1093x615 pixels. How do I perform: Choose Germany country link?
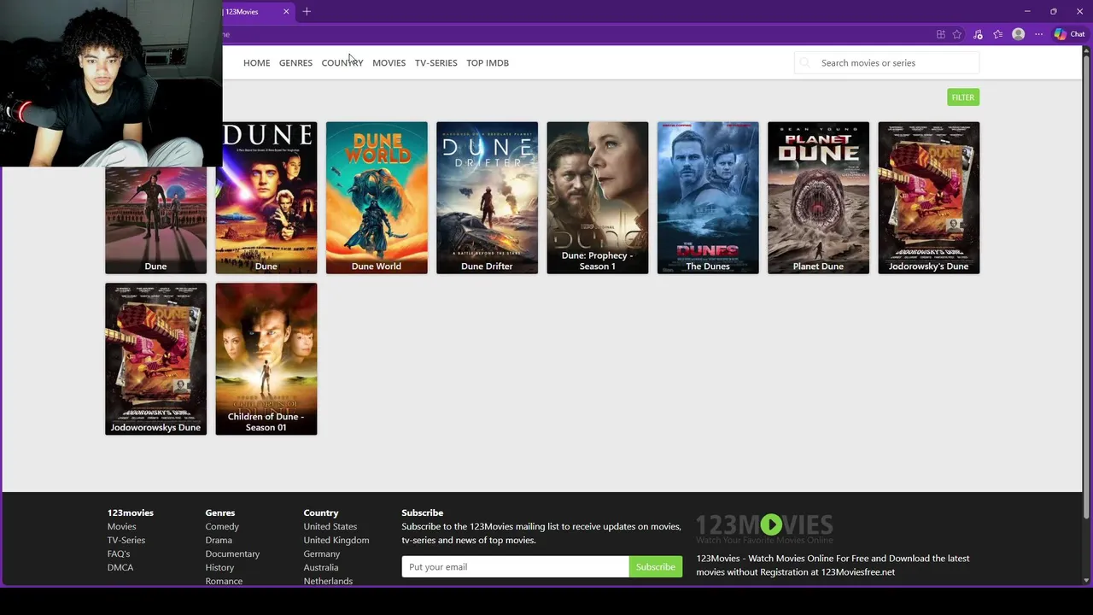pos(321,553)
